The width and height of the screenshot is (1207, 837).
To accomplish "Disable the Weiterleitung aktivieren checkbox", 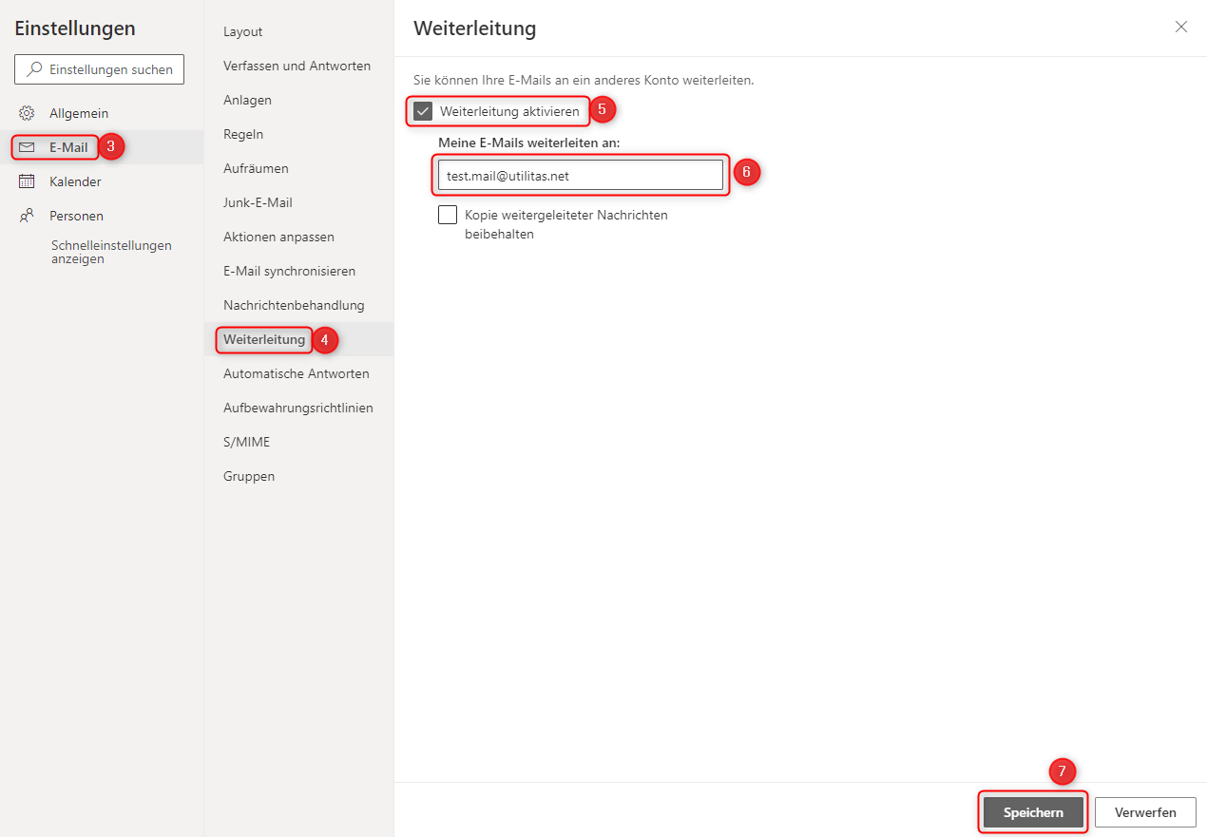I will [x=423, y=111].
